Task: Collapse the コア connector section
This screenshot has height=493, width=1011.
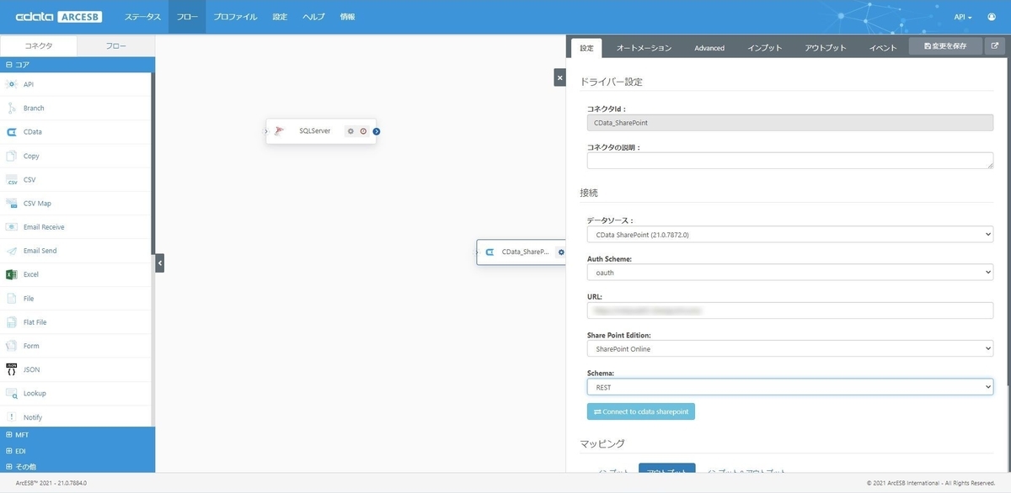Action: [78, 64]
